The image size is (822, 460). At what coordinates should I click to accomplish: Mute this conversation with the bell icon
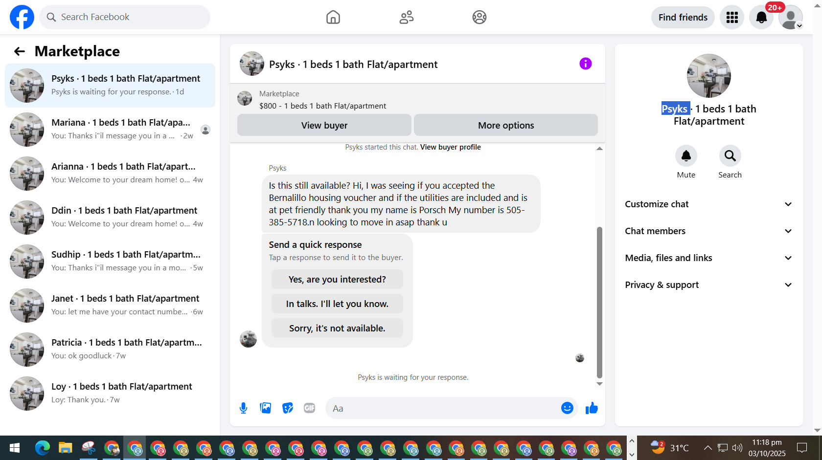[686, 156]
